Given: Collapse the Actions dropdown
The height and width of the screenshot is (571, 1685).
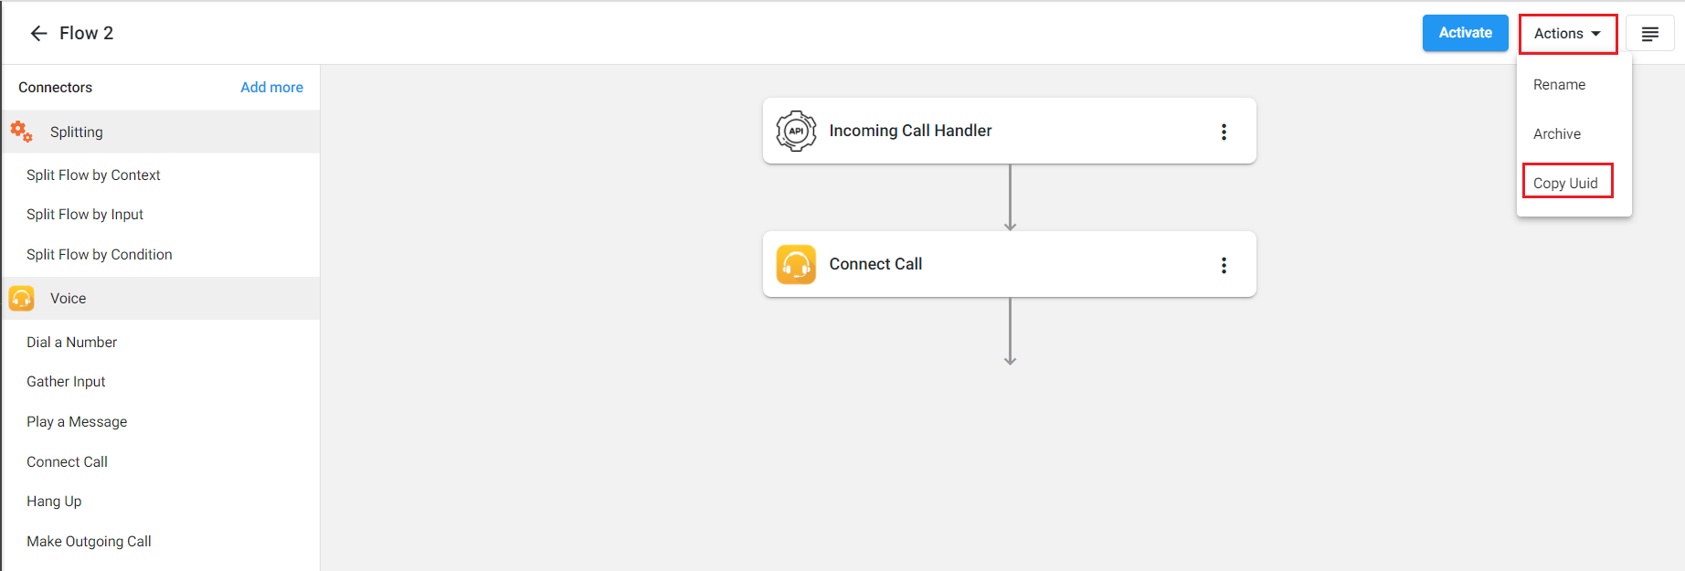Looking at the screenshot, I should pyautogui.click(x=1568, y=34).
